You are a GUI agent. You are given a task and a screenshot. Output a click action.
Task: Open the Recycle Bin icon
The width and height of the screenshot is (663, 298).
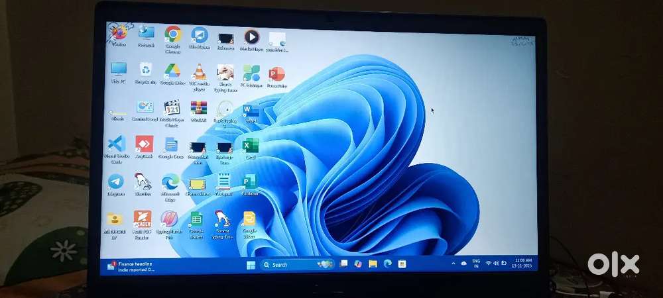pos(146,73)
